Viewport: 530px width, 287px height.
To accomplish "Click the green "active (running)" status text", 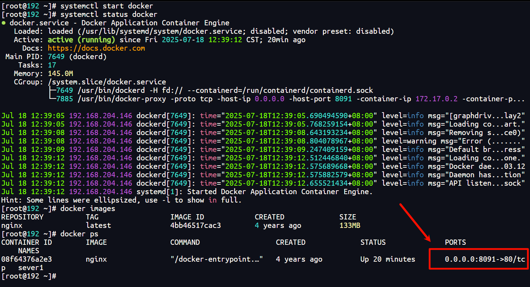I will tap(81, 40).
